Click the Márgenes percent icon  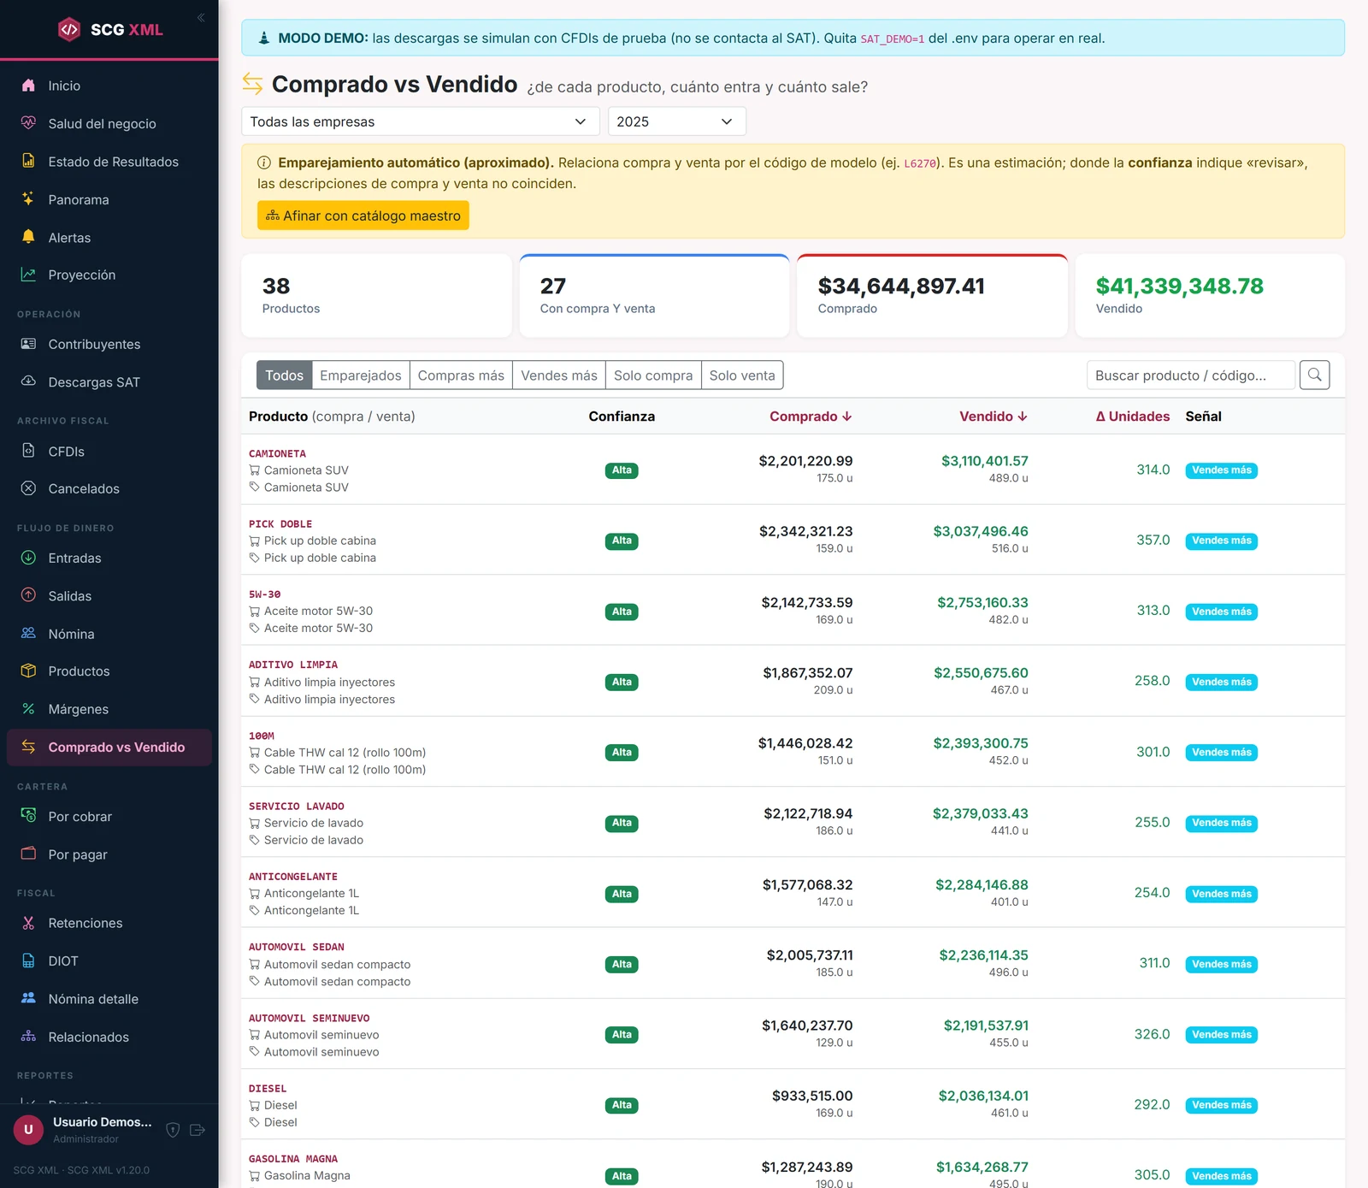coord(28,709)
